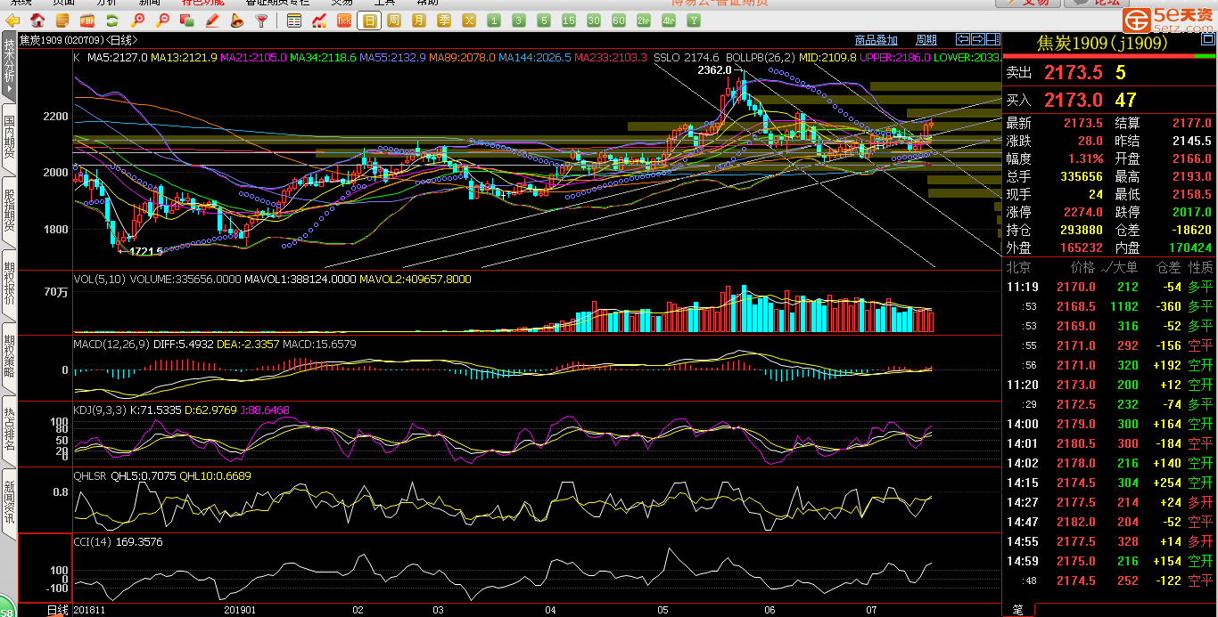Select daily 日 period

pyautogui.click(x=369, y=20)
